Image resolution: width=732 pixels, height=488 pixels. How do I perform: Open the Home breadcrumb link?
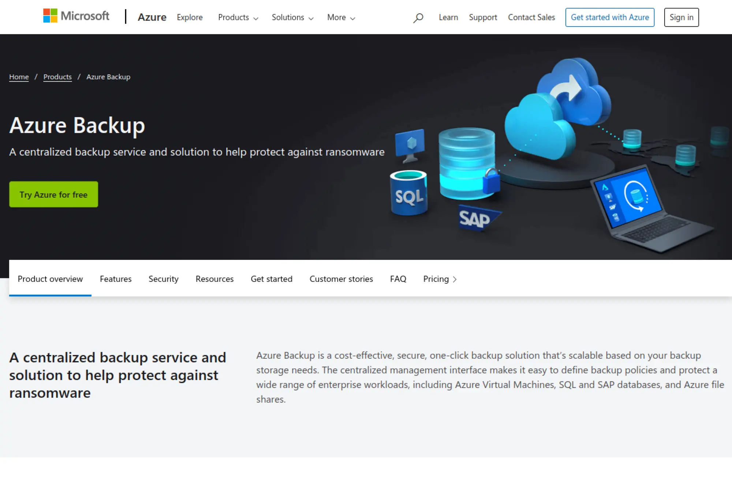(x=19, y=77)
